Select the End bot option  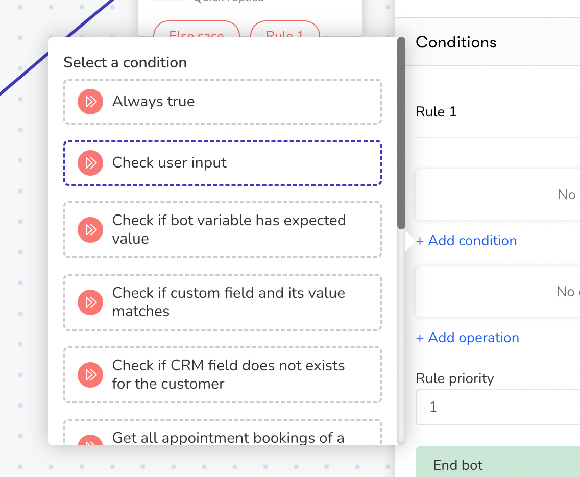pyautogui.click(x=498, y=462)
